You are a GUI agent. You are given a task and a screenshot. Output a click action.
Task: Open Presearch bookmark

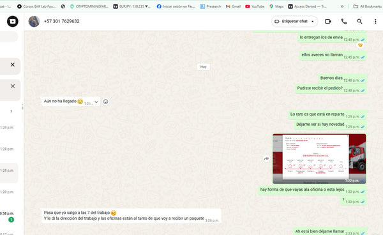click(x=211, y=6)
